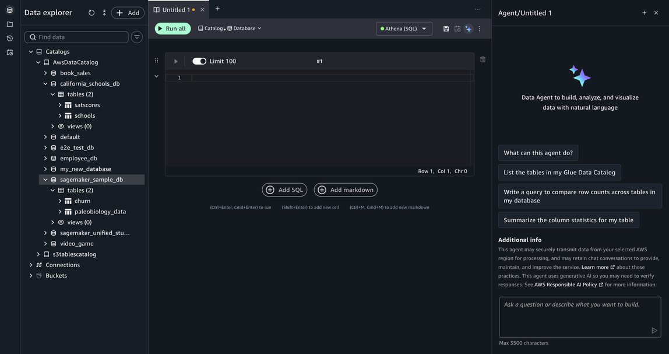
Task: Click the row counts comparison query suggestion
Action: pos(580,197)
